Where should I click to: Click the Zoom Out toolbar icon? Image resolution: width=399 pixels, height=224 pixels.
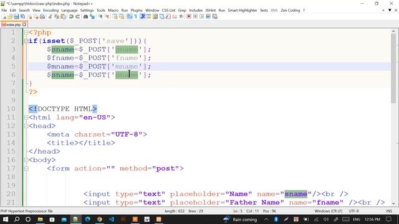(107, 17)
